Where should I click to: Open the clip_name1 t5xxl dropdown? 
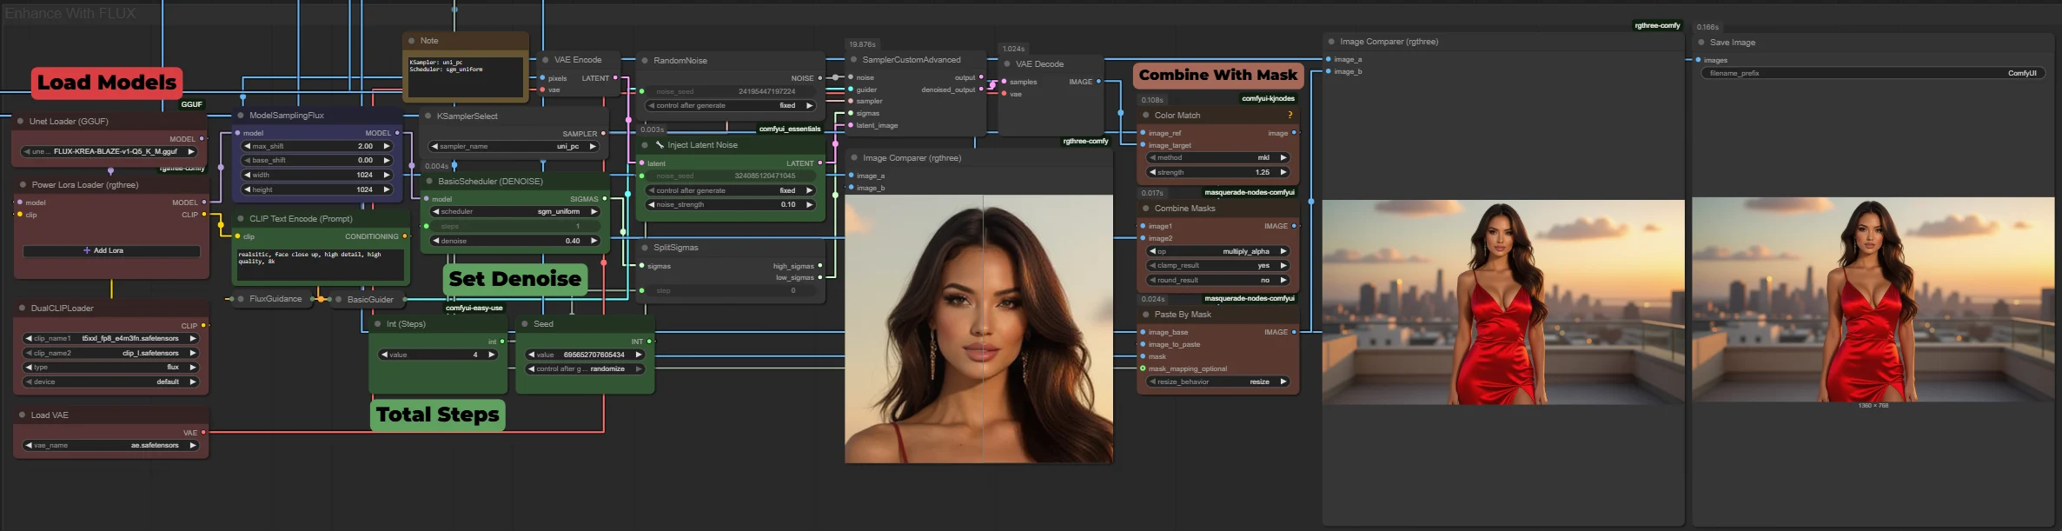coord(110,339)
